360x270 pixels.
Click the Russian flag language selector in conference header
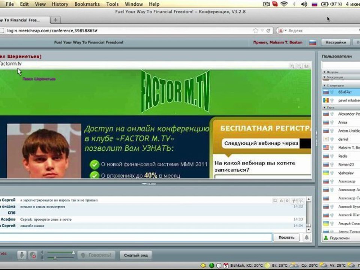[313, 42]
